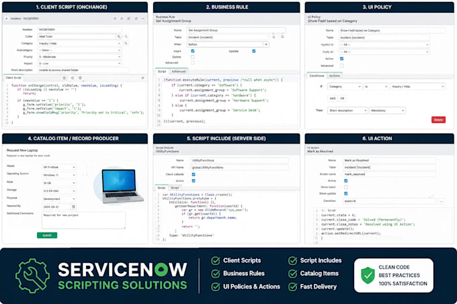Image resolution: width=457 pixels, height=304 pixels.
Task: Click into the Short description field on Incident
Action: pos(83,70)
